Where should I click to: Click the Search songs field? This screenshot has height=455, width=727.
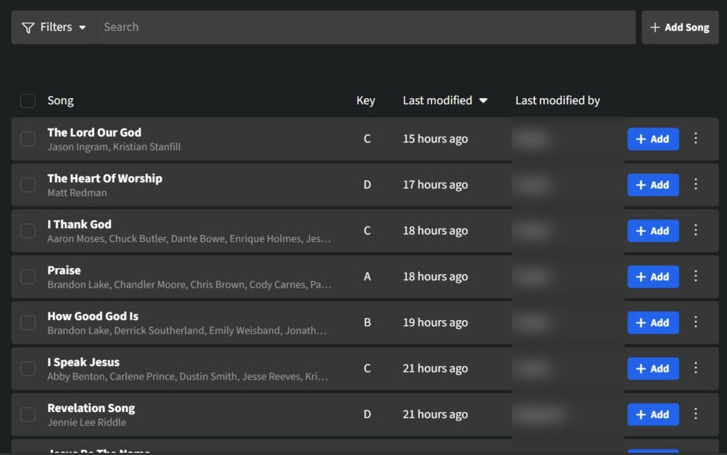366,28
